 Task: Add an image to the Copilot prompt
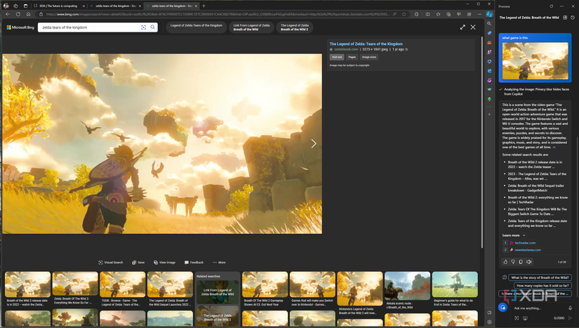pyautogui.click(x=517, y=318)
